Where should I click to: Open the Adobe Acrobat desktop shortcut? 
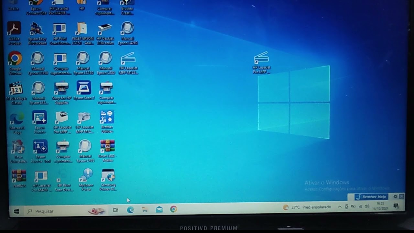(14, 33)
